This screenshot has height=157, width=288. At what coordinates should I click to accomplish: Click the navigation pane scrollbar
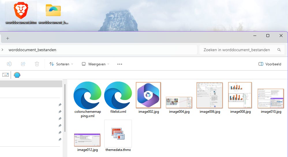pos(65,108)
